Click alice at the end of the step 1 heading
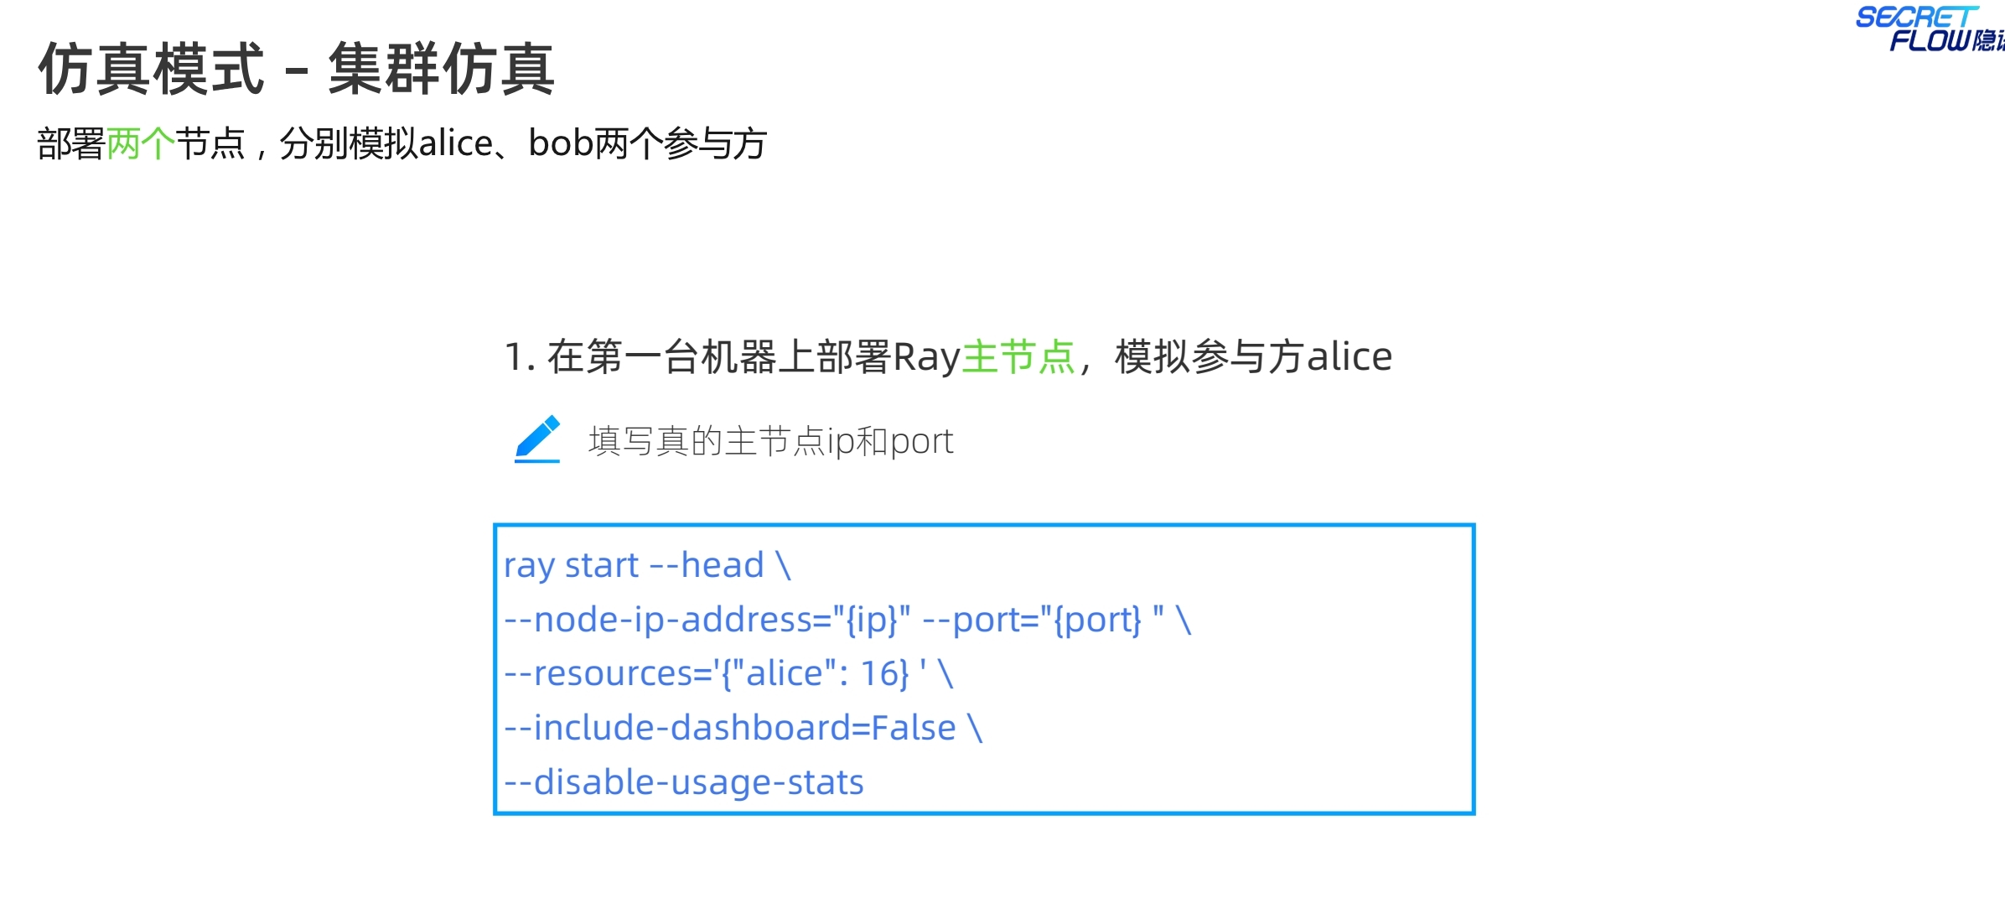Screen dimensions: 2005x914 pyautogui.click(x=1350, y=357)
